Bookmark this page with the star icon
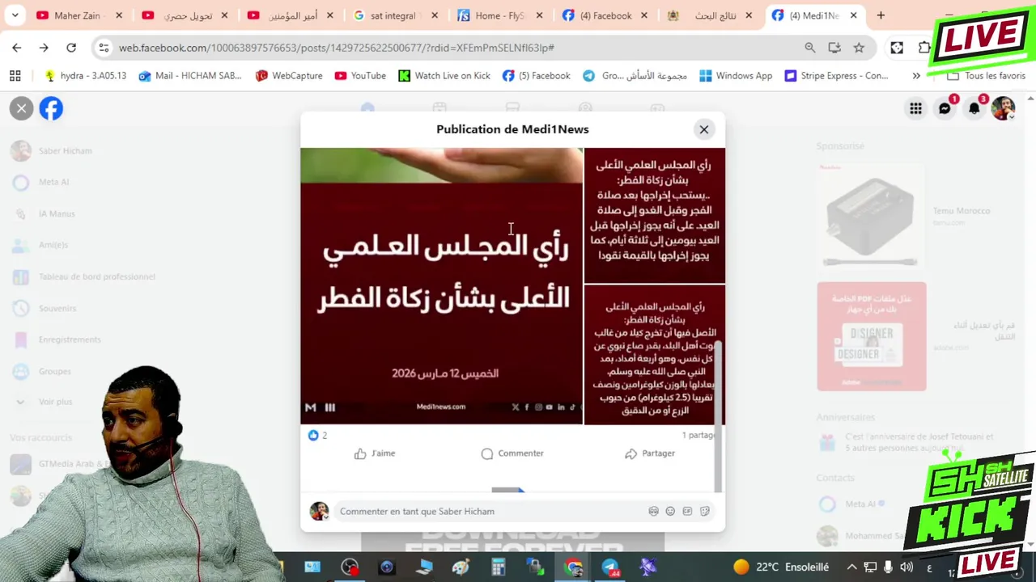The image size is (1036, 582). [859, 48]
